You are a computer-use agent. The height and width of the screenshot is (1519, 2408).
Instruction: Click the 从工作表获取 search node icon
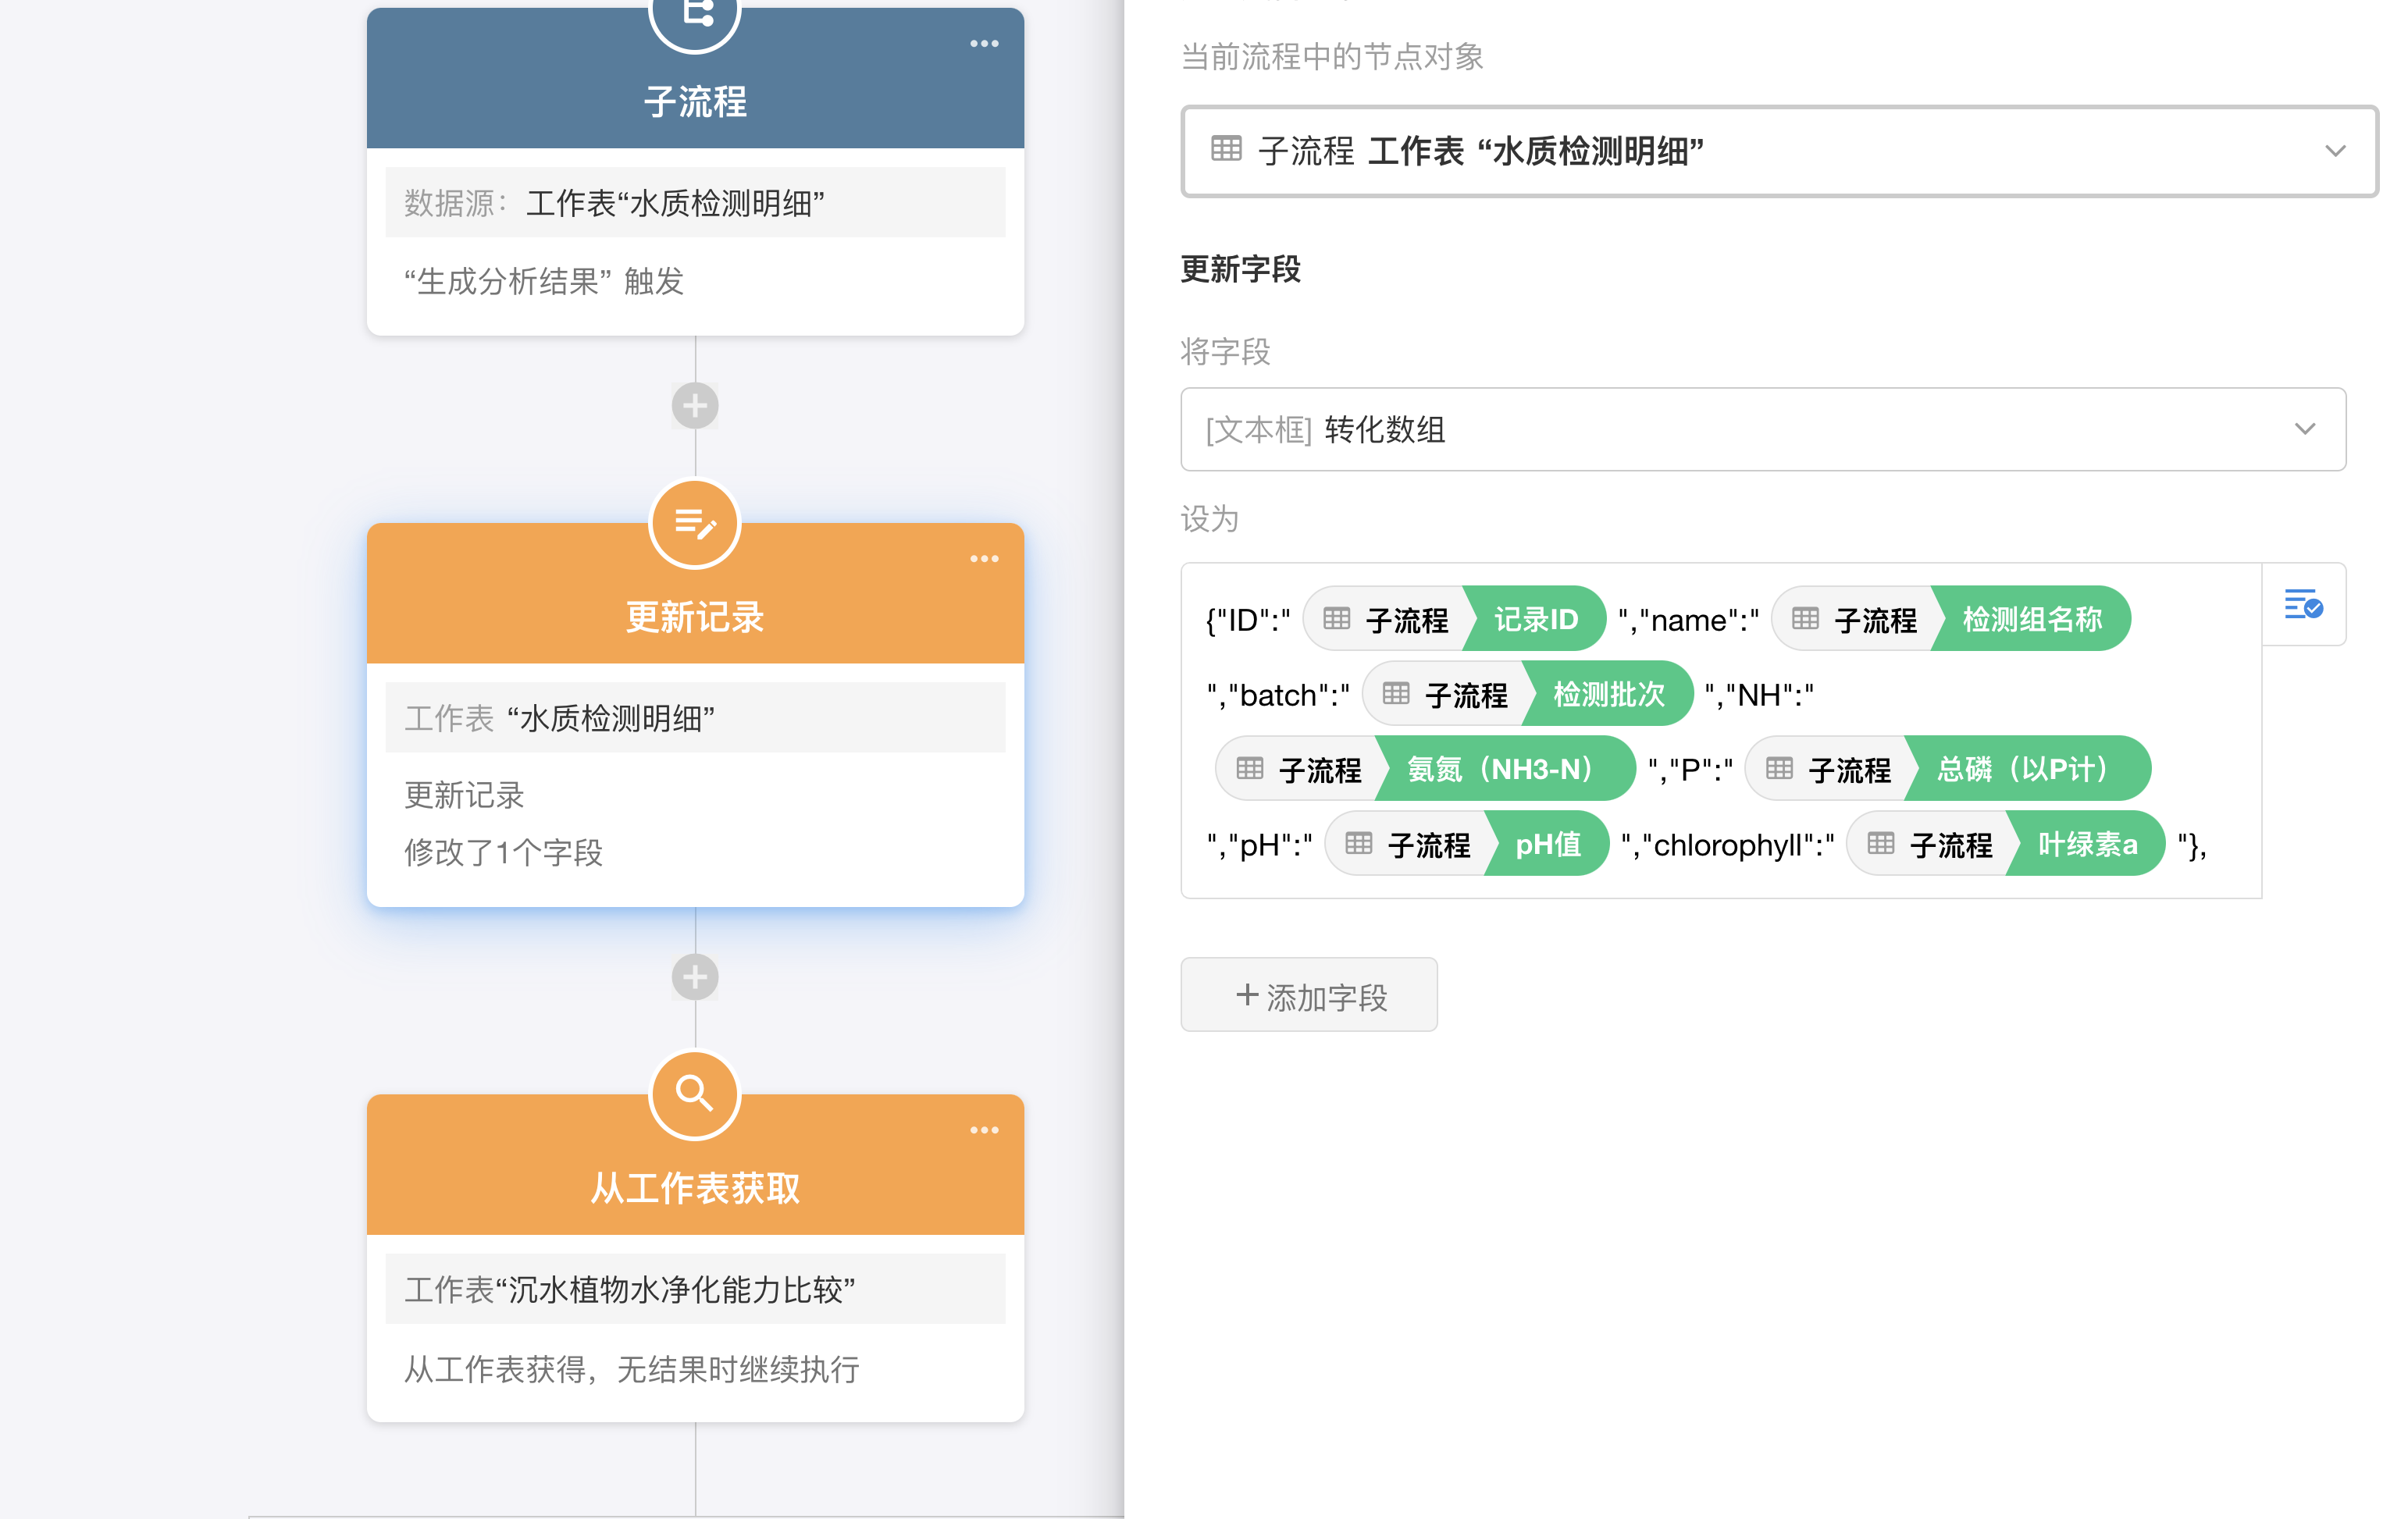(695, 1094)
